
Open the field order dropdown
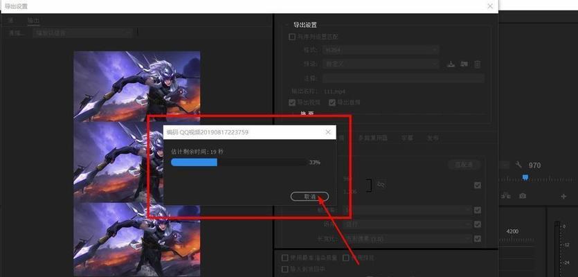(407, 224)
